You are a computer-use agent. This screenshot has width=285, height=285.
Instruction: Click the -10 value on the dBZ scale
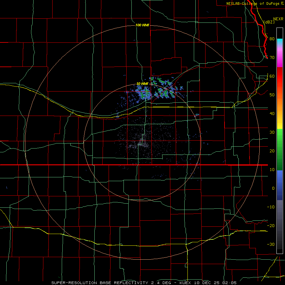point(271,207)
